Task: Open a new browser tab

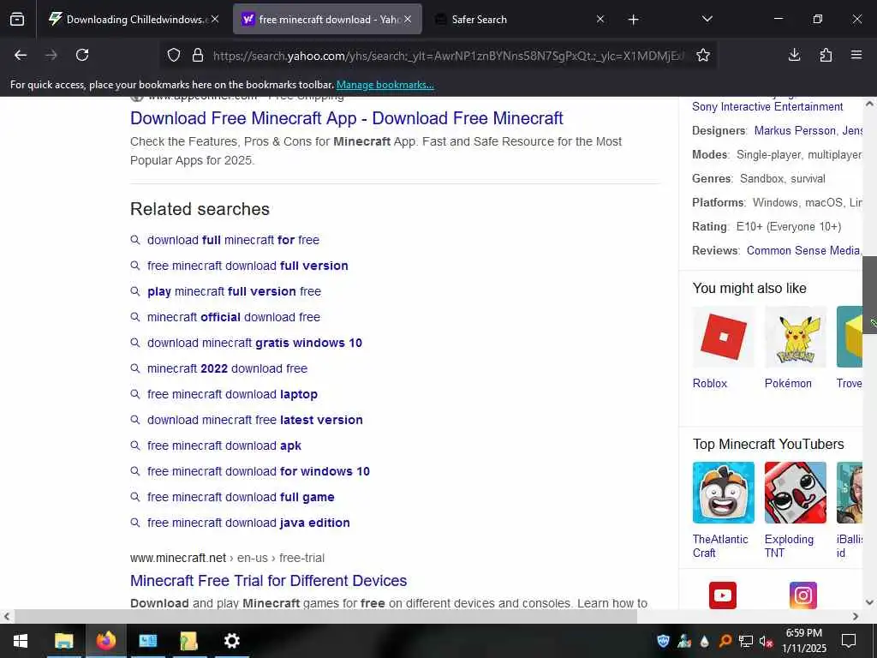Action: (x=633, y=20)
